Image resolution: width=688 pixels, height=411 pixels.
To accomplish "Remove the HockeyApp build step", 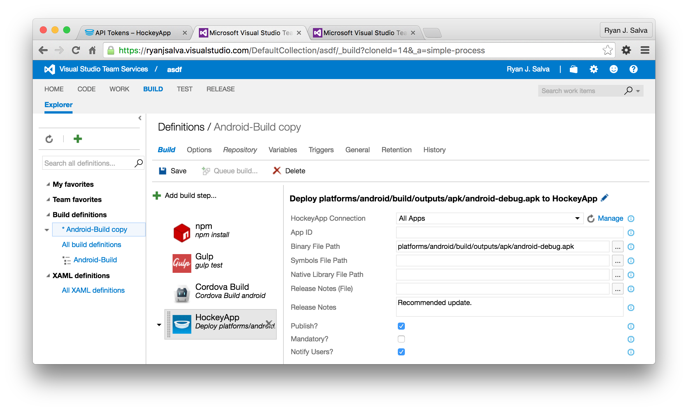I will tap(269, 324).
